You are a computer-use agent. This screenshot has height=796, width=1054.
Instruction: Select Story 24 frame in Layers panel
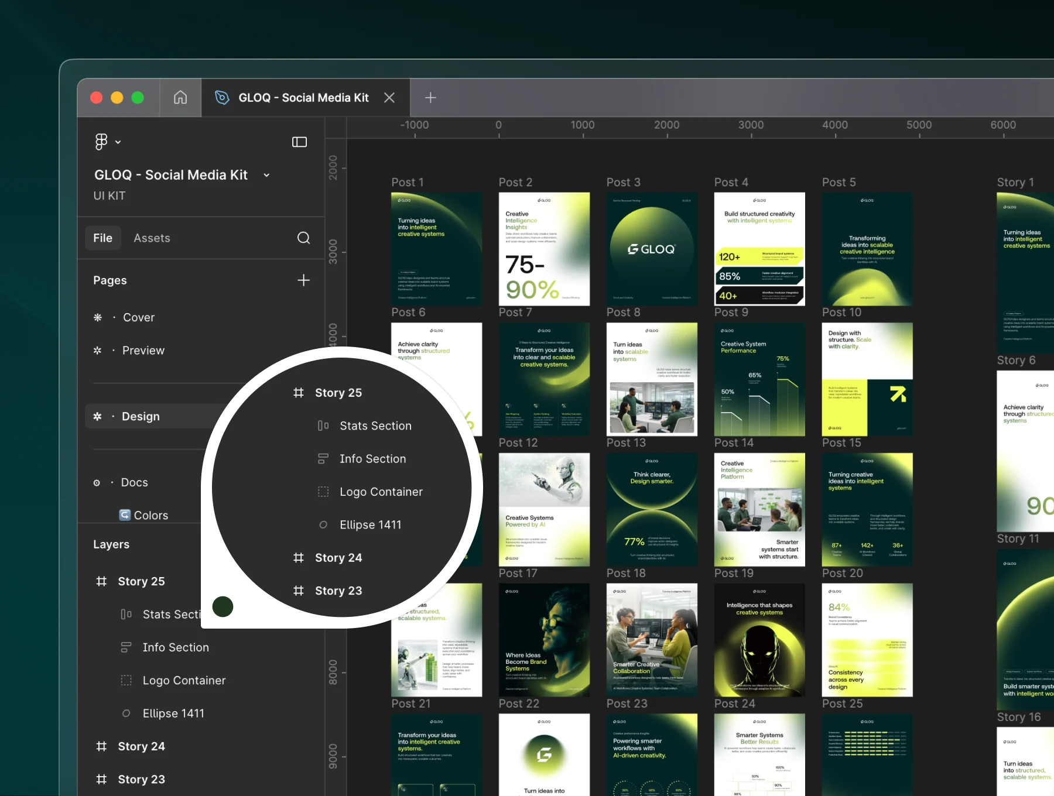click(141, 746)
